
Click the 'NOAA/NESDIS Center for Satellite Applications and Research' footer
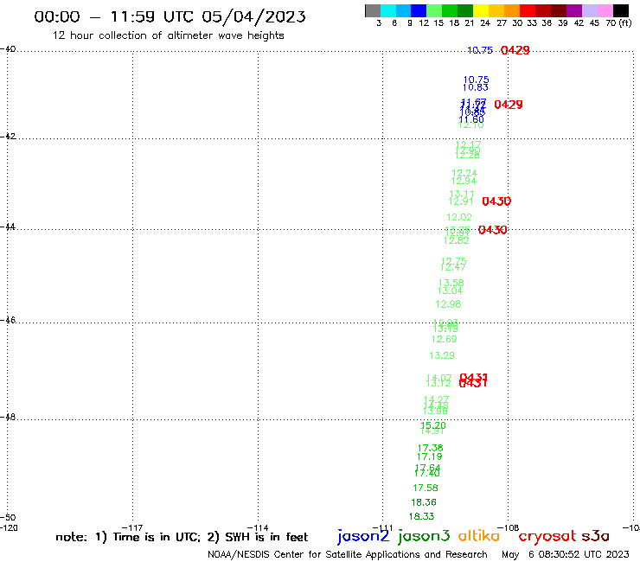(348, 555)
